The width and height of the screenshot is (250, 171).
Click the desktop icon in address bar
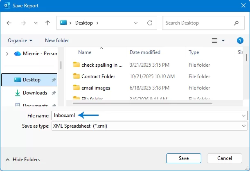click(x=63, y=23)
